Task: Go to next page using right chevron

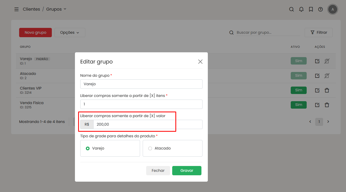Action: [328, 122]
